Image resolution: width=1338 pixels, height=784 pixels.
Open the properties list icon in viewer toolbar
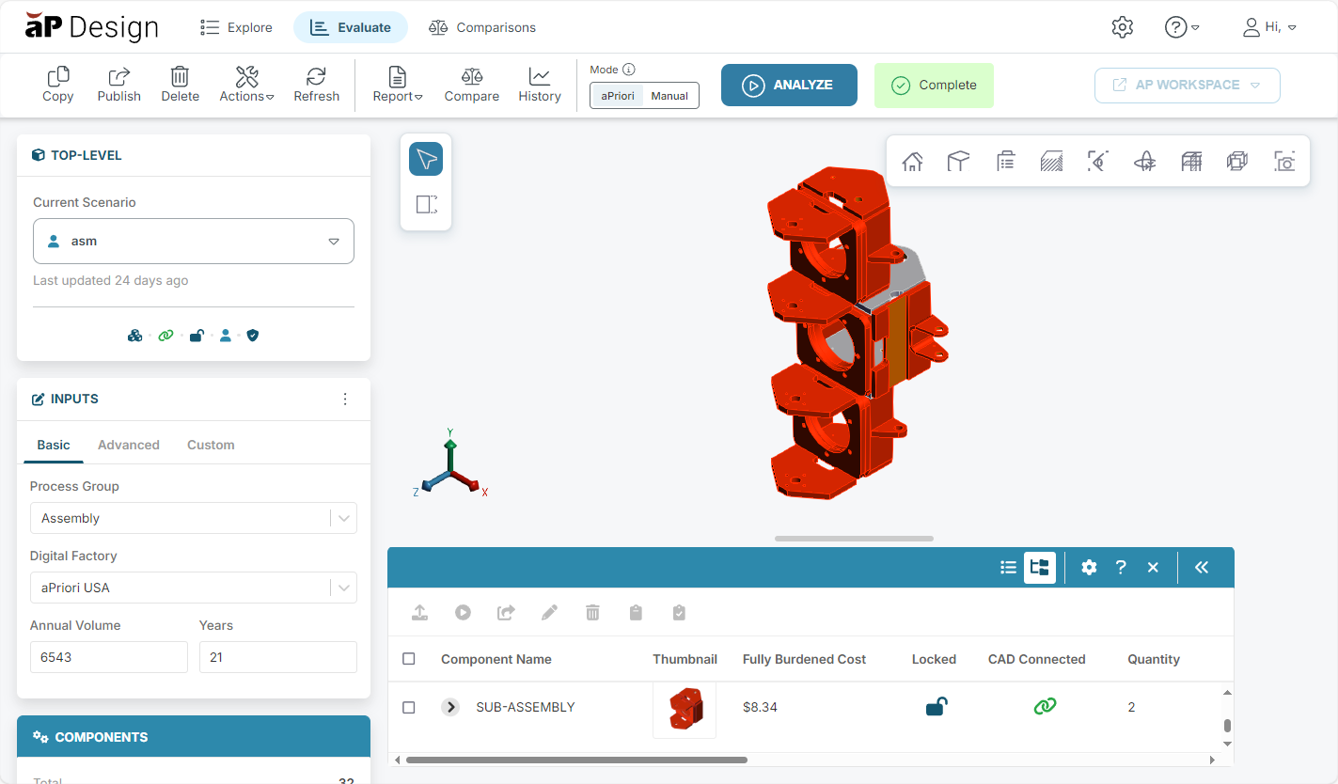pyautogui.click(x=1005, y=162)
